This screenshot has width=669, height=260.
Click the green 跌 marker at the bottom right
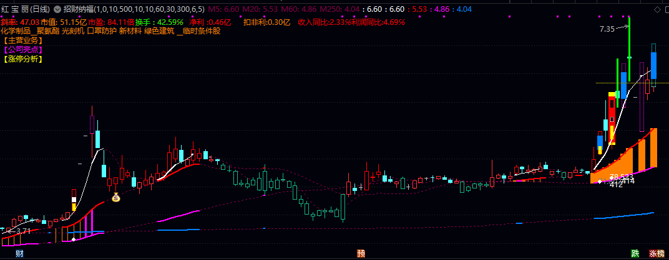(x=635, y=254)
